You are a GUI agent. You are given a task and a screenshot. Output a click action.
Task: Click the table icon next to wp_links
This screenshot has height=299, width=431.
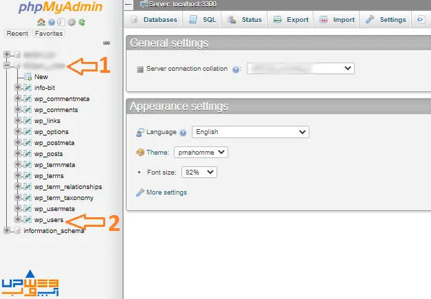pos(27,121)
